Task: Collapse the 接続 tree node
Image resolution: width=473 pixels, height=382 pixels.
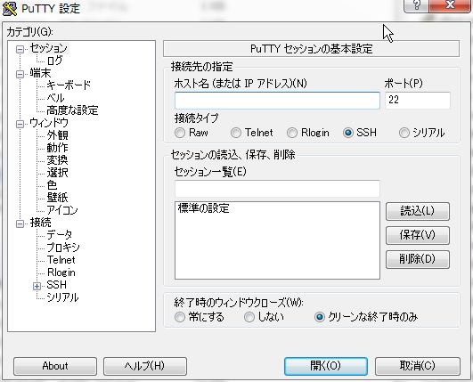Action: click(x=20, y=224)
